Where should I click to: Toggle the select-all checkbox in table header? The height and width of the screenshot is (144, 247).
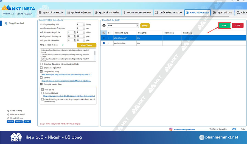click(x=104, y=33)
